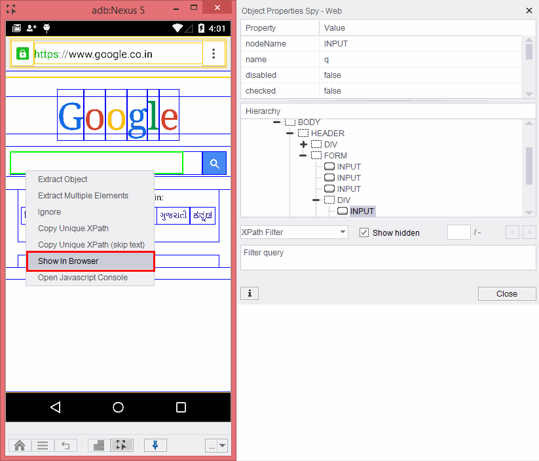Click the match index input box

459,232
